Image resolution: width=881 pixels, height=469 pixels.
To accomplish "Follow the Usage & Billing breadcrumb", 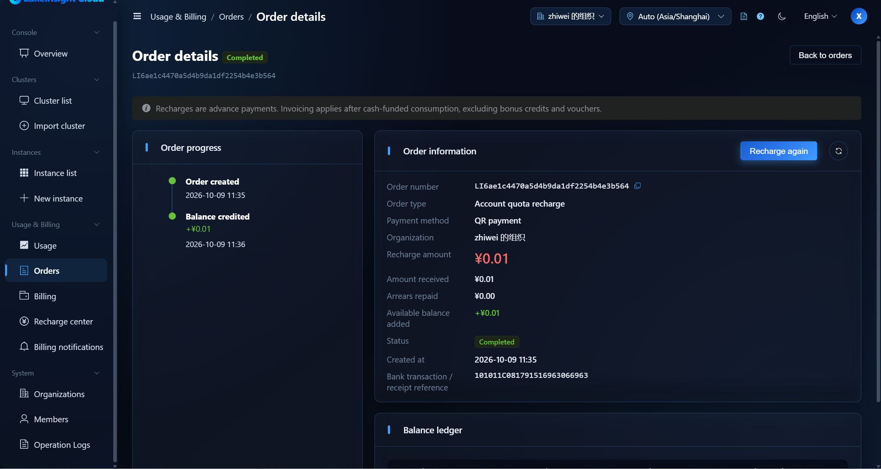I will tap(178, 16).
